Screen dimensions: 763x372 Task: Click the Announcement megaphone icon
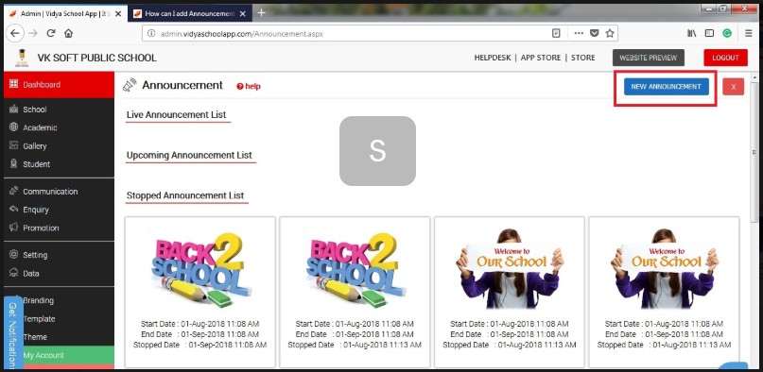coord(130,86)
